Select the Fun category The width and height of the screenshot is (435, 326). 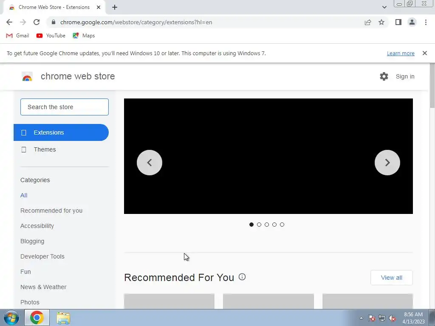pyautogui.click(x=25, y=272)
